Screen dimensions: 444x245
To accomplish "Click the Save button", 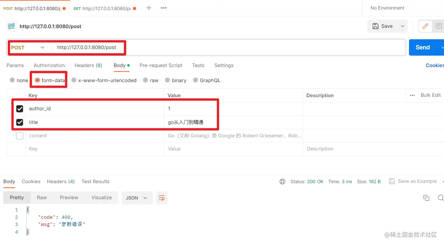I will pos(382,26).
